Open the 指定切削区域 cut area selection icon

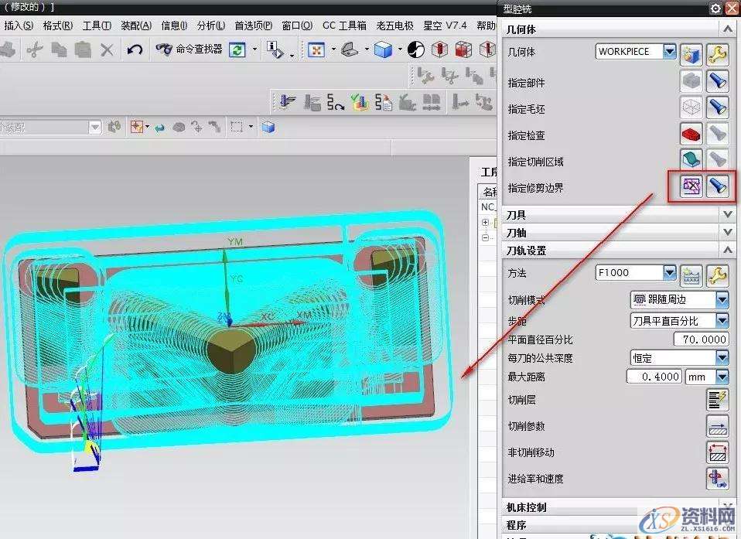[691, 159]
